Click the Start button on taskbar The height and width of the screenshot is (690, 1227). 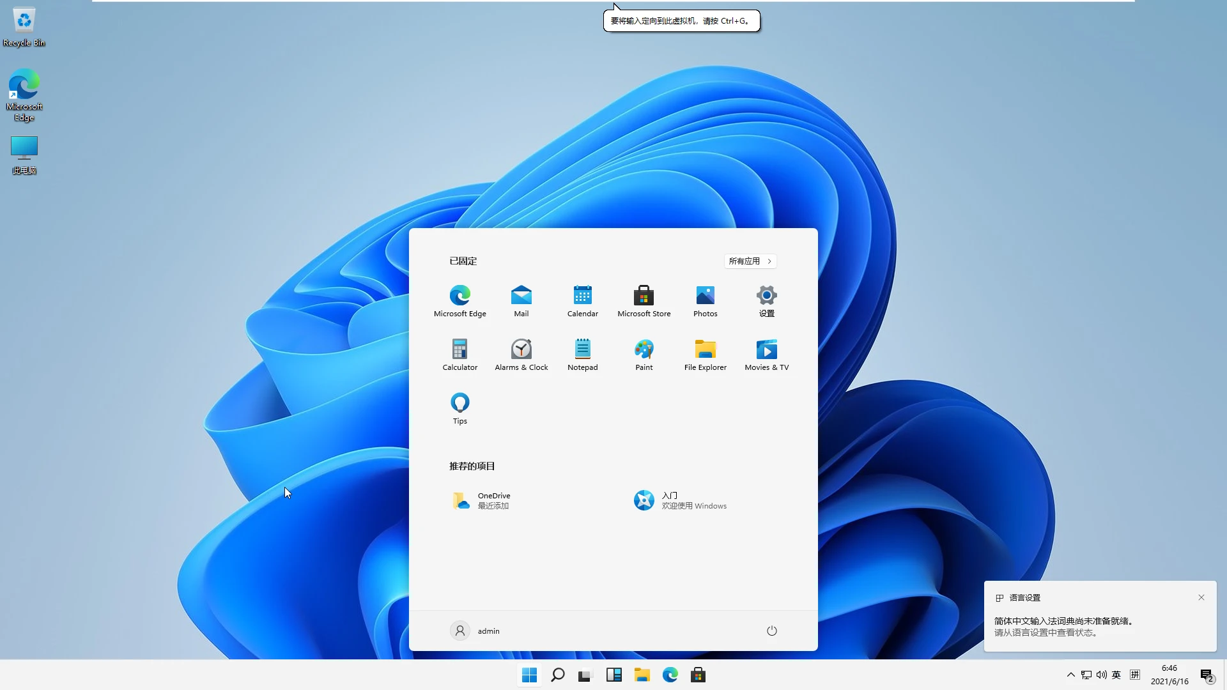[529, 675]
